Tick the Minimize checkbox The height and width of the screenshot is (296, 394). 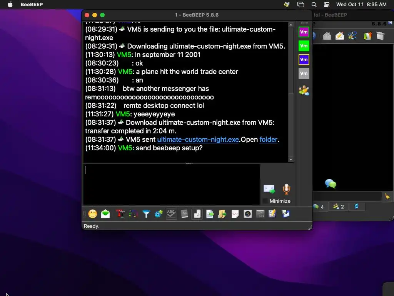265,201
